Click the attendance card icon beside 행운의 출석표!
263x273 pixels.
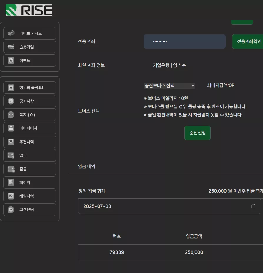point(11,87)
